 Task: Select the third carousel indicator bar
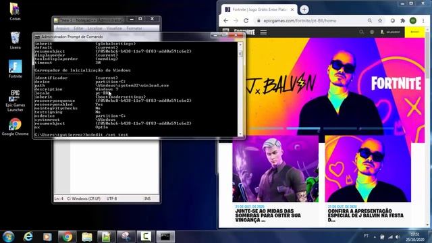pyautogui.click(x=340, y=128)
